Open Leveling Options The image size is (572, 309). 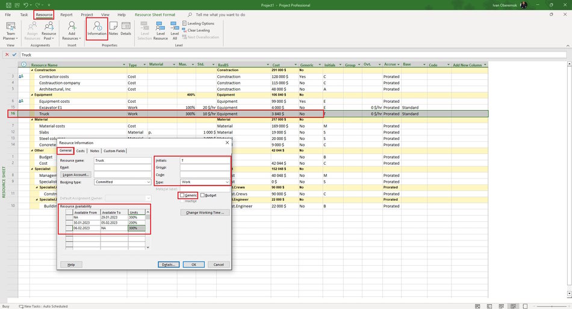(198, 23)
